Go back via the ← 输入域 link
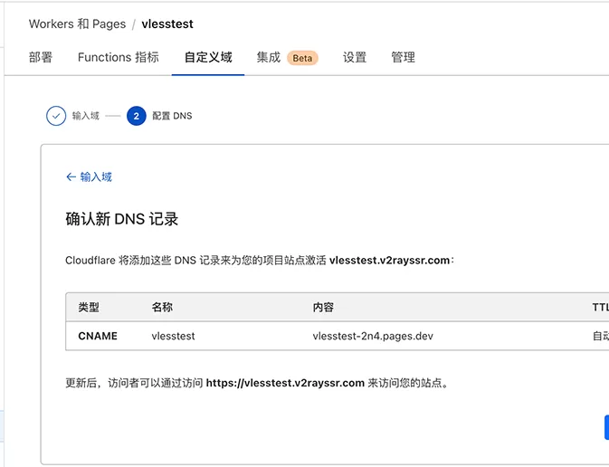 [89, 177]
